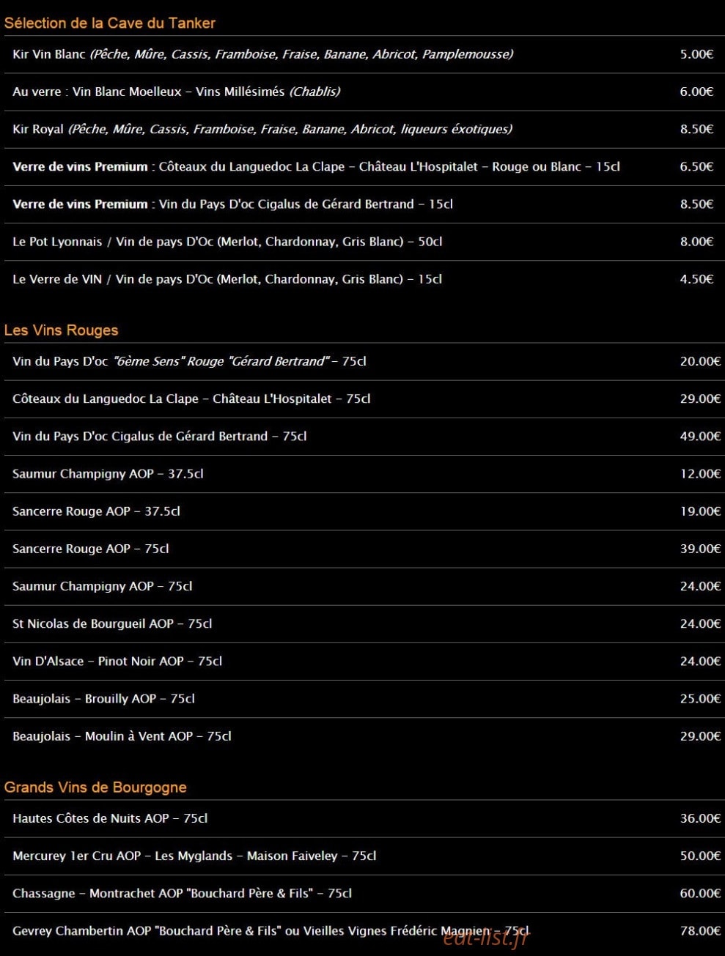Click the 49.00€ Cigalus bottle price
This screenshot has width=725, height=956.
700,436
